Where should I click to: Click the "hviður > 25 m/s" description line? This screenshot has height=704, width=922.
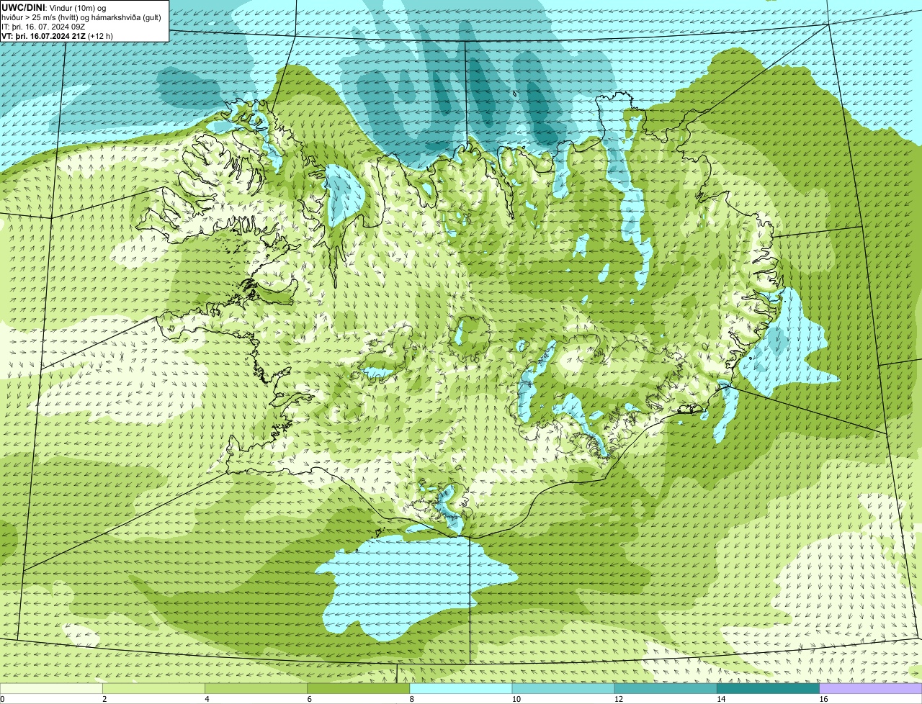click(81, 17)
